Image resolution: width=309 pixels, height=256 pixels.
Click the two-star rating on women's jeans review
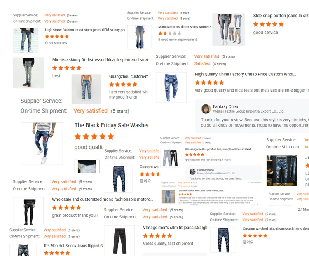pyautogui.click(x=170, y=33)
